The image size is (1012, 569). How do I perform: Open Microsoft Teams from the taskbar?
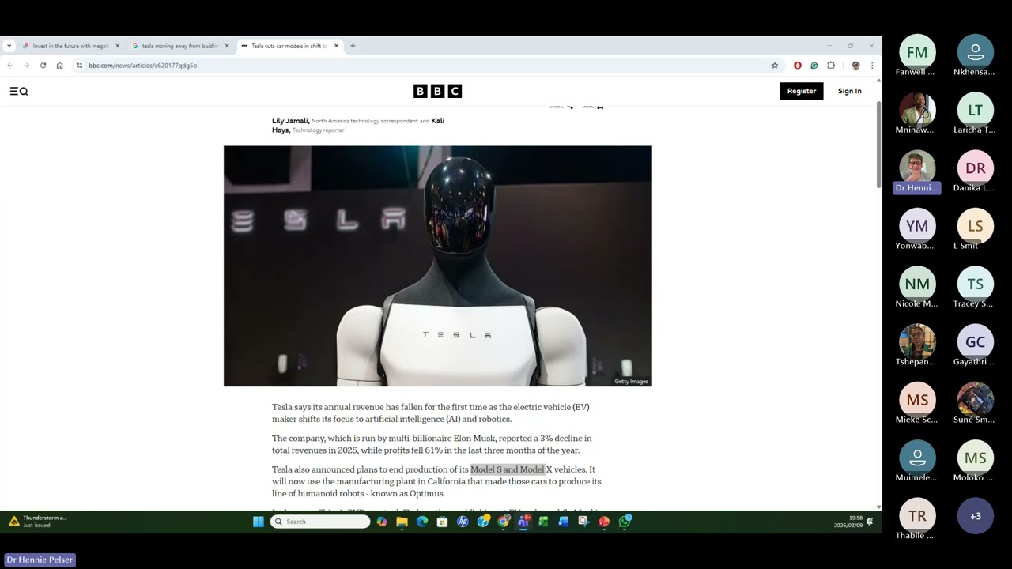click(x=523, y=522)
